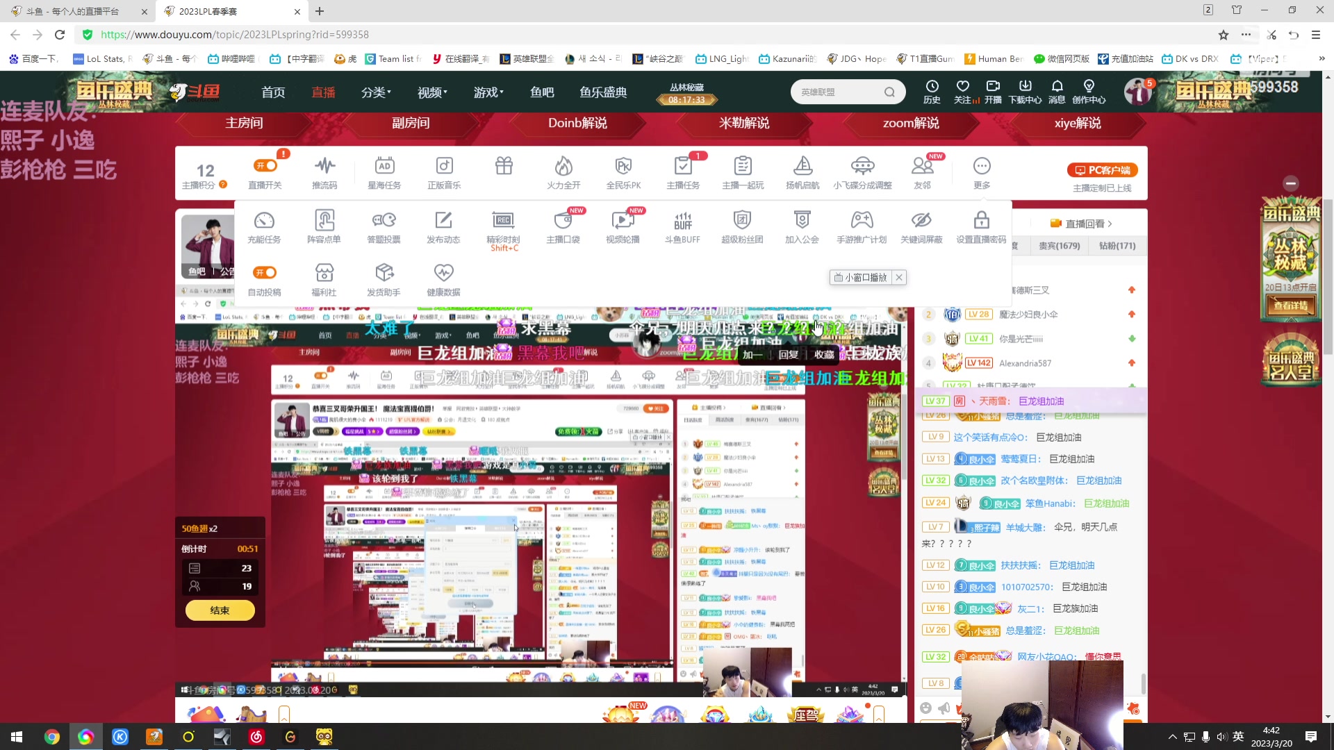Expand hidden bookmarks chevron in bookmarks bar
The height and width of the screenshot is (750, 1334).
point(1321,59)
